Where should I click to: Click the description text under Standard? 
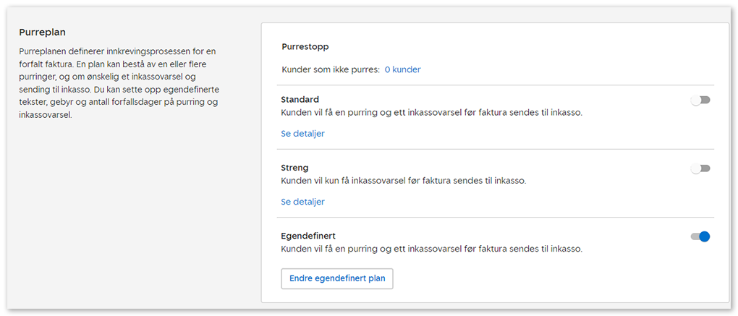point(431,113)
